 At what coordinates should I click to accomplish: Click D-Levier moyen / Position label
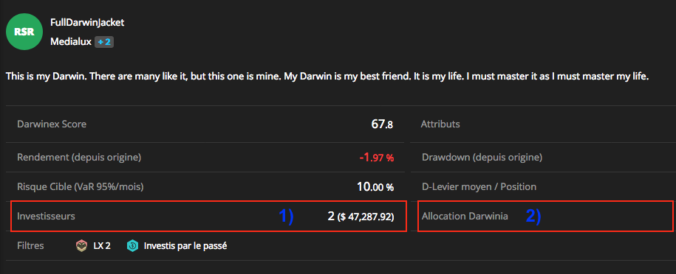pyautogui.click(x=479, y=187)
